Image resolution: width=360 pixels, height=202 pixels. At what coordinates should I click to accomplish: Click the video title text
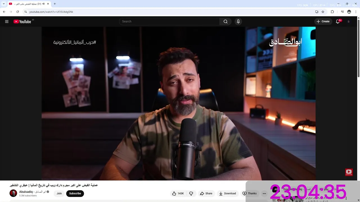point(54,185)
